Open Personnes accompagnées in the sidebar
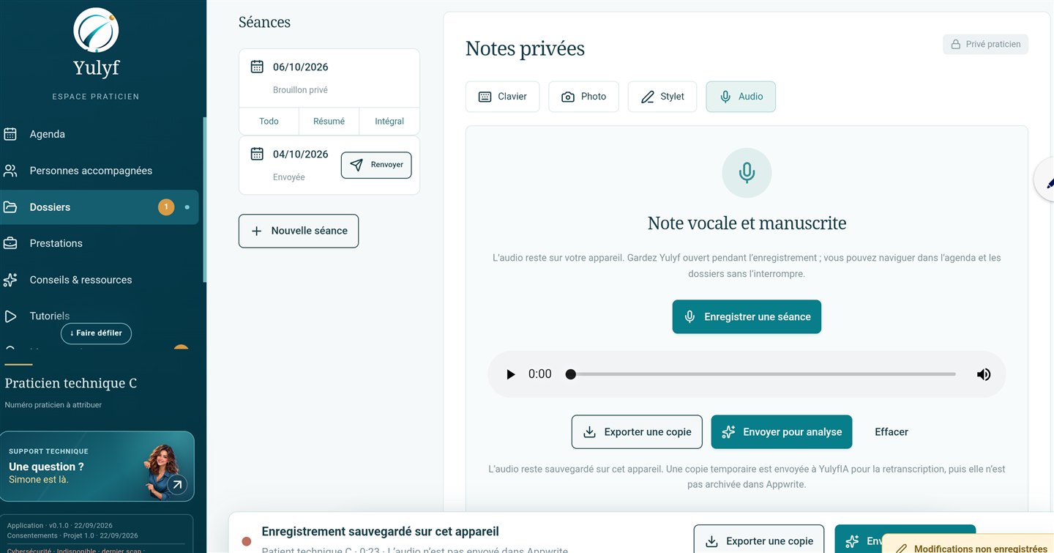Viewport: 1054px width, 553px height. click(100, 171)
